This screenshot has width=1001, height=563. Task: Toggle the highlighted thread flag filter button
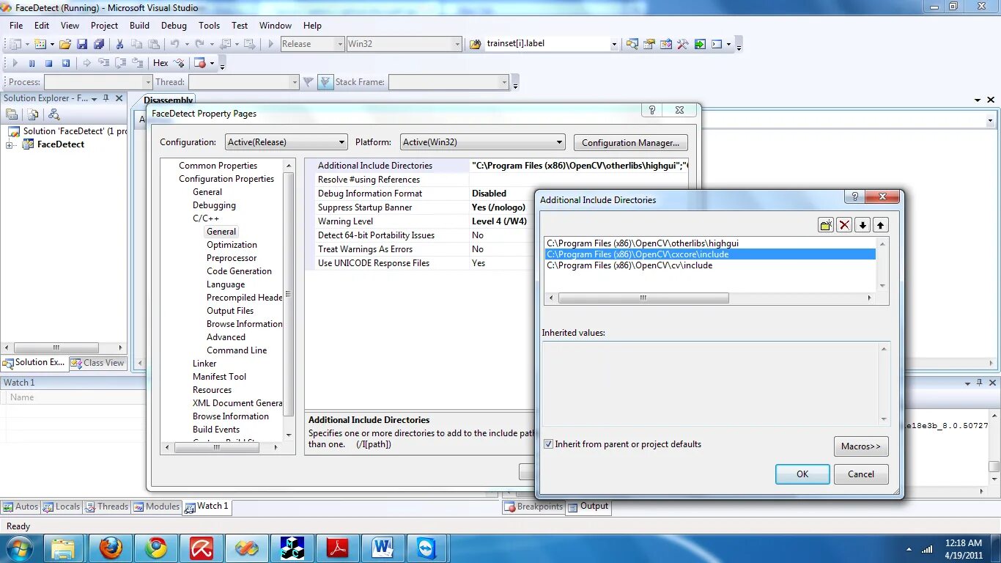point(325,82)
